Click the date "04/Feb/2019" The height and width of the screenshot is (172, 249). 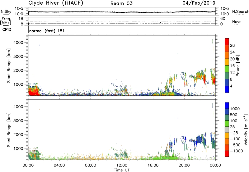point(199,3)
